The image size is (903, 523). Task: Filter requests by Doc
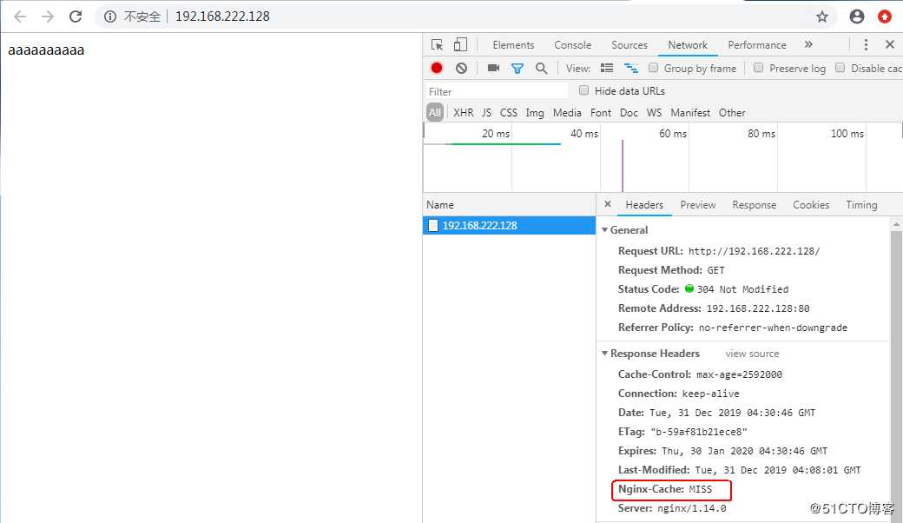pos(629,112)
